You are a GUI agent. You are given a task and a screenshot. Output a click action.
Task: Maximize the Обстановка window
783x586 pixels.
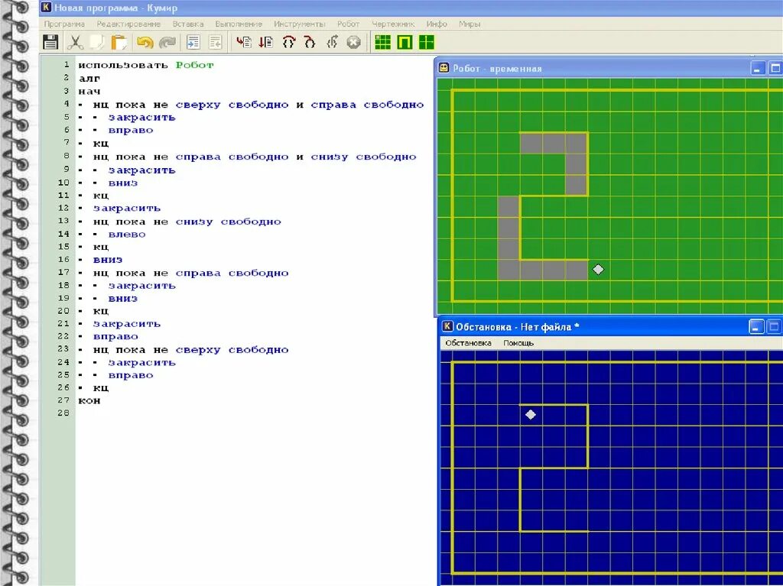coord(774,327)
